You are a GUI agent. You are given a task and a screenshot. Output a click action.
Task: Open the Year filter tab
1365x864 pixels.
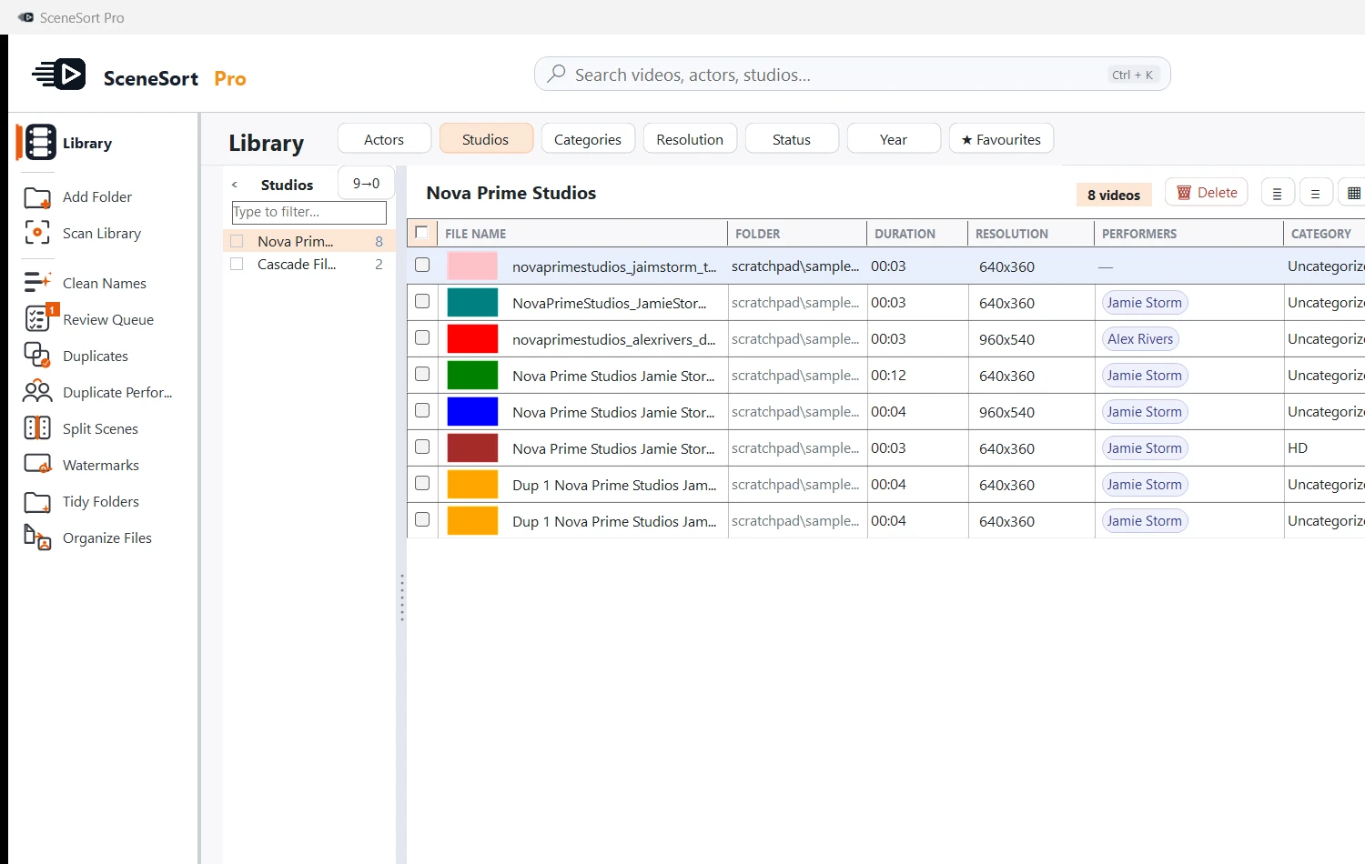click(x=894, y=139)
